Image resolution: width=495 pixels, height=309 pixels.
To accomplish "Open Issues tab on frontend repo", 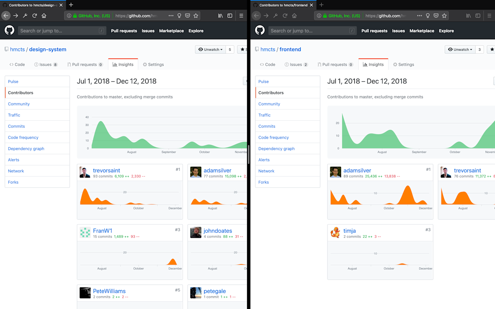I will (x=296, y=65).
